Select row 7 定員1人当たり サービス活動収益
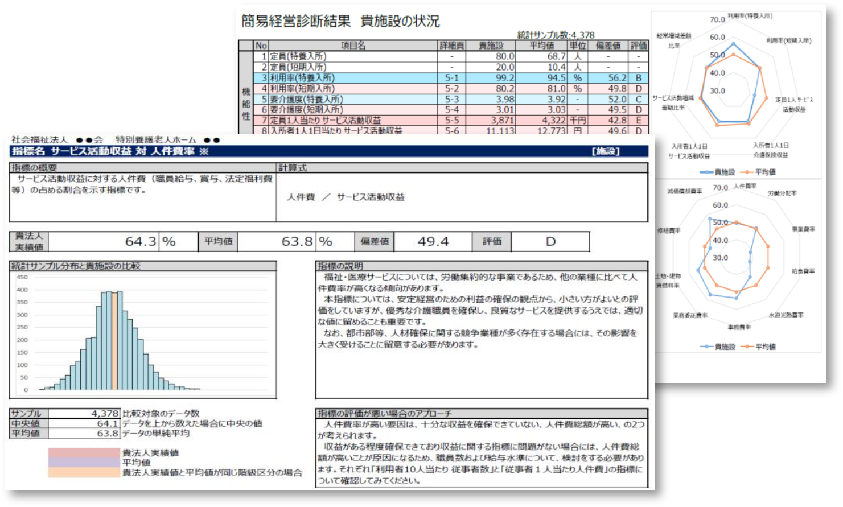Screen dimensions: 843x507 pos(450,121)
